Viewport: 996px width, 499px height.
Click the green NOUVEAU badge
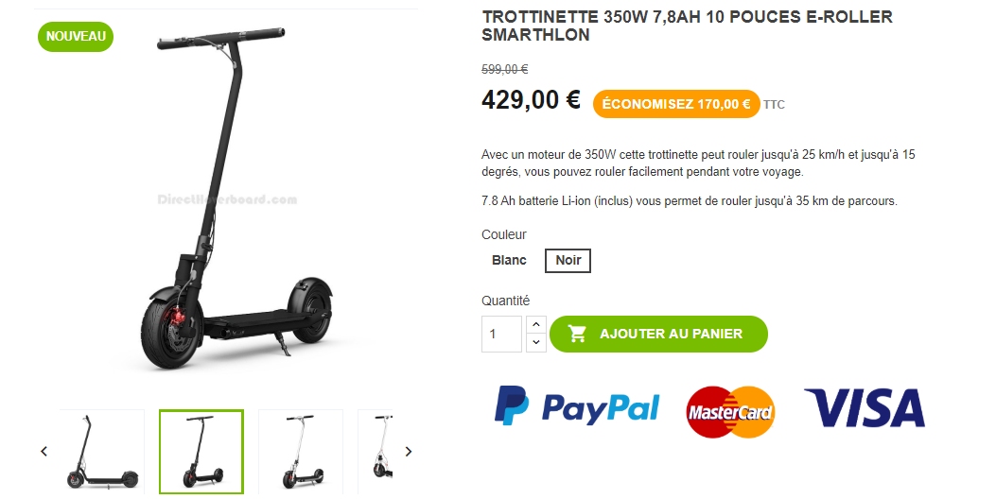click(76, 37)
